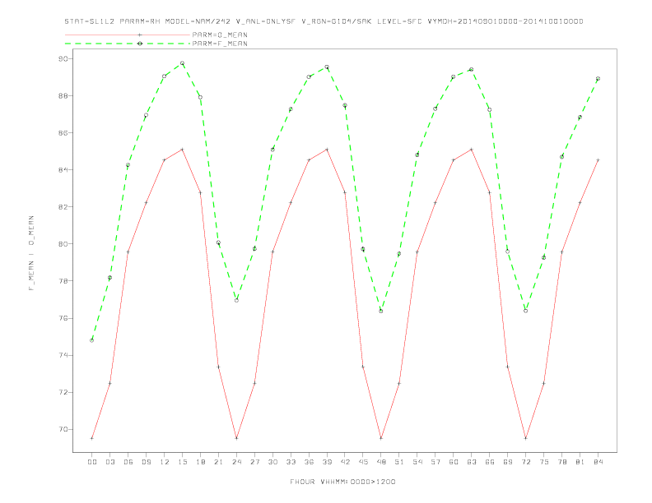The height and width of the screenshot is (503, 652).
Task: Click the 24 forecast hour x-axis tick
Action: [x=236, y=462]
